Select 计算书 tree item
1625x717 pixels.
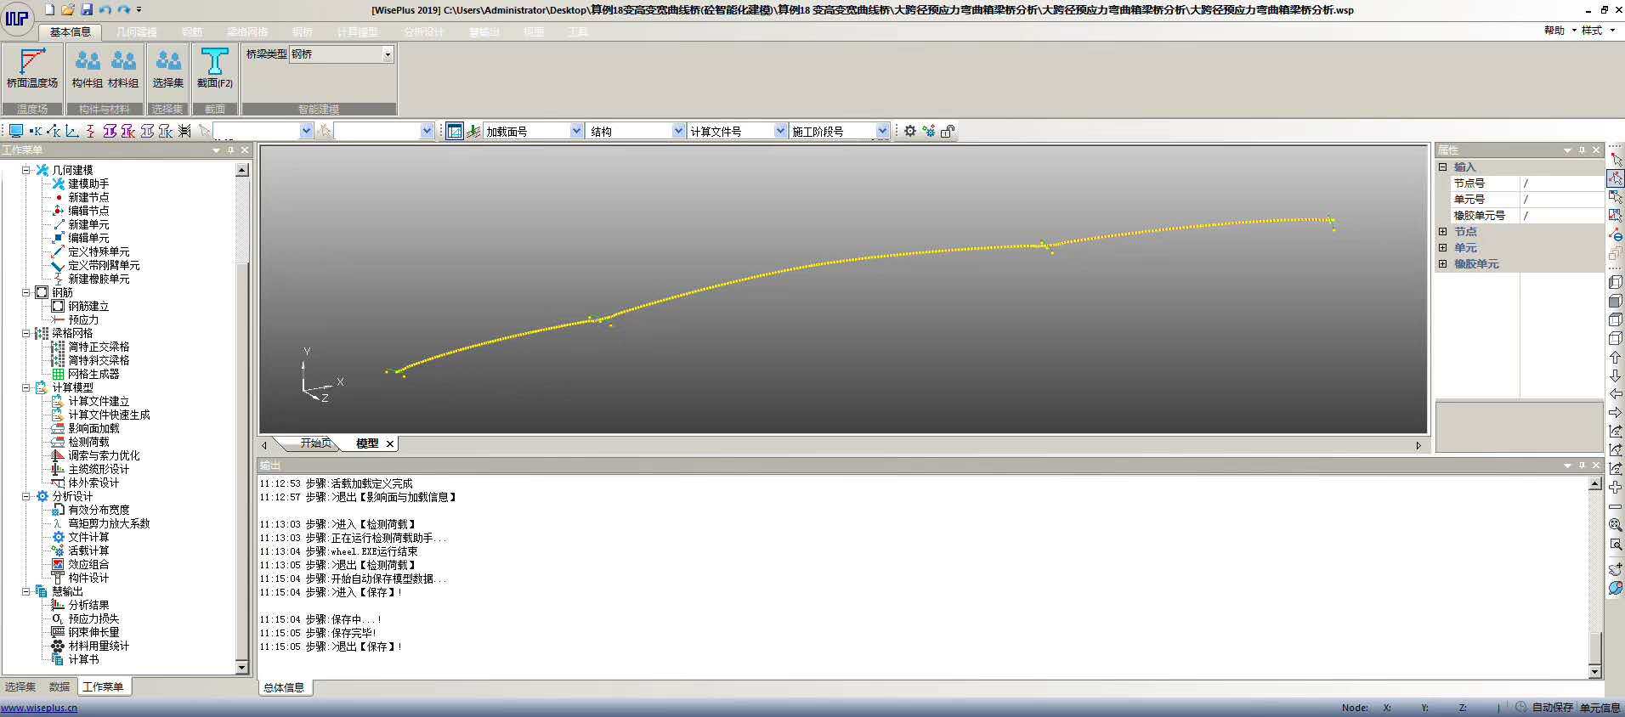click(83, 659)
